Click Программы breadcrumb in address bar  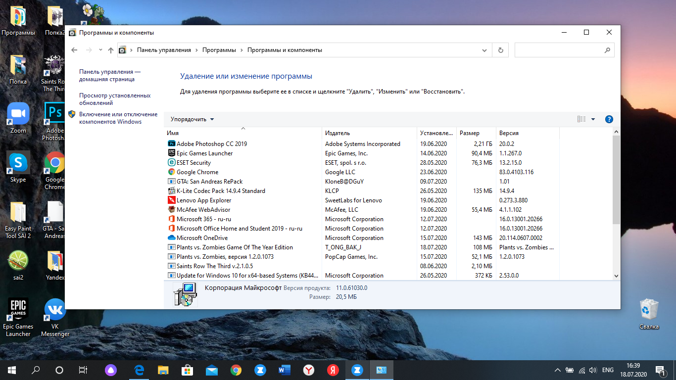(219, 50)
